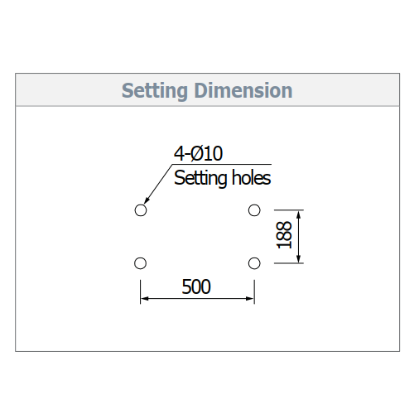Click the left extension line of 500
The height and width of the screenshot is (414, 414).
click(x=141, y=292)
